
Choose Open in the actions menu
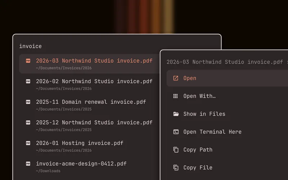coord(227,78)
